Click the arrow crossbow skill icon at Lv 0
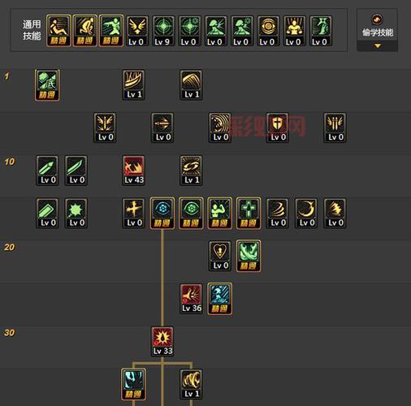 (162, 127)
